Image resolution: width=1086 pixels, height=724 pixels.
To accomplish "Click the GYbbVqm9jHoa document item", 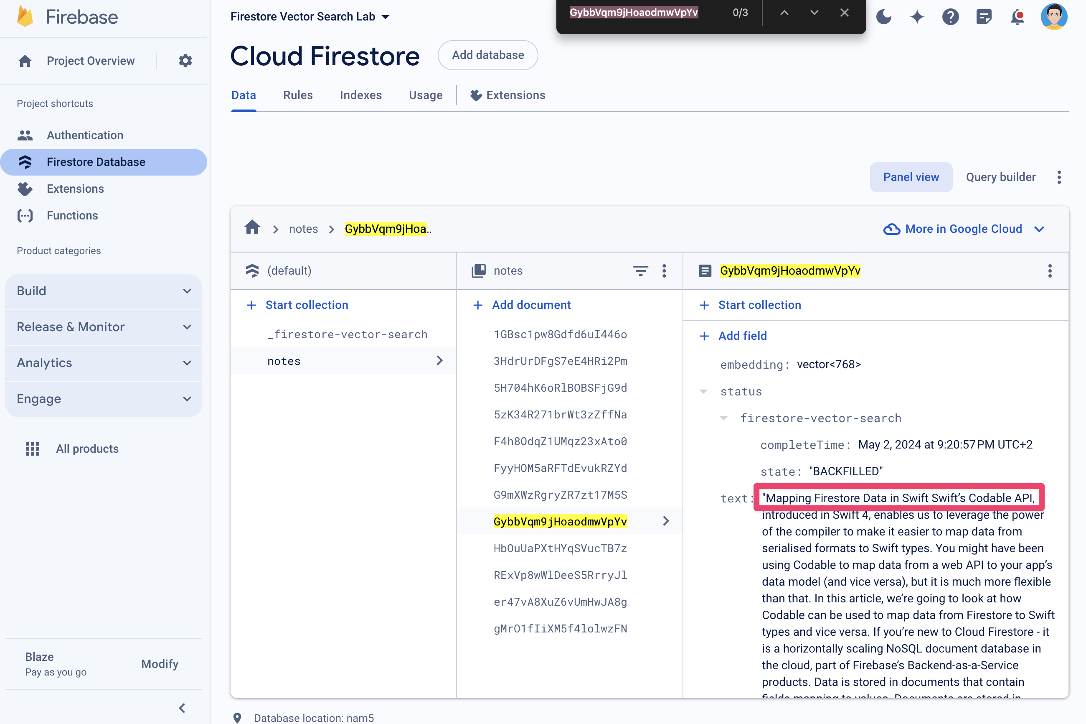I will point(560,521).
